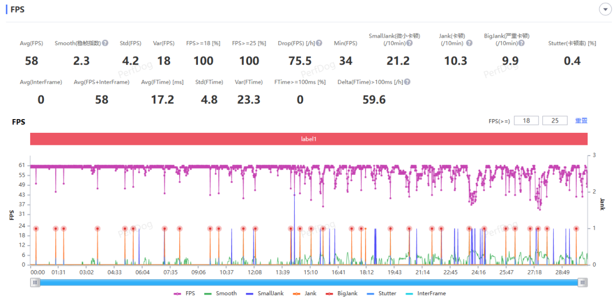Toggle the Stutter series in legend
Image resolution: width=616 pixels, height=298 pixels.
click(x=382, y=293)
